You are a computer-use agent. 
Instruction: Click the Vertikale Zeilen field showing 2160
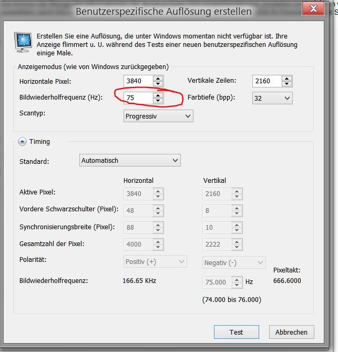tap(267, 81)
